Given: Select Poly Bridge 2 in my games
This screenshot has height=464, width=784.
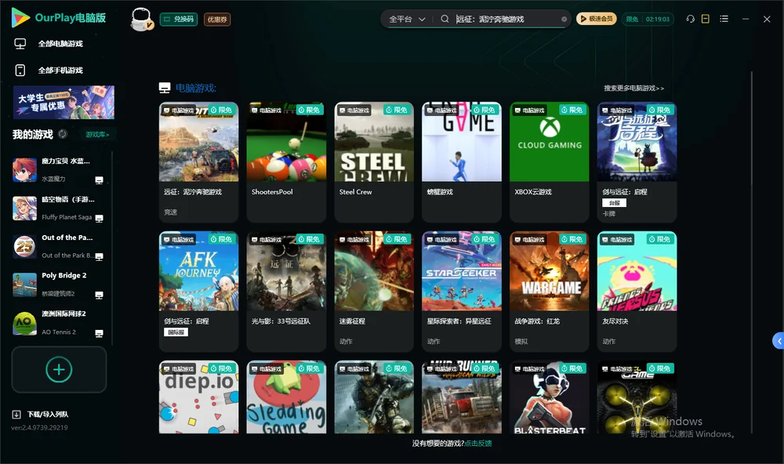Looking at the screenshot, I should point(58,285).
